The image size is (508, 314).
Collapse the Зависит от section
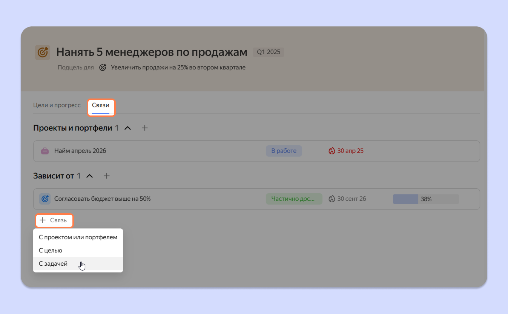point(90,176)
